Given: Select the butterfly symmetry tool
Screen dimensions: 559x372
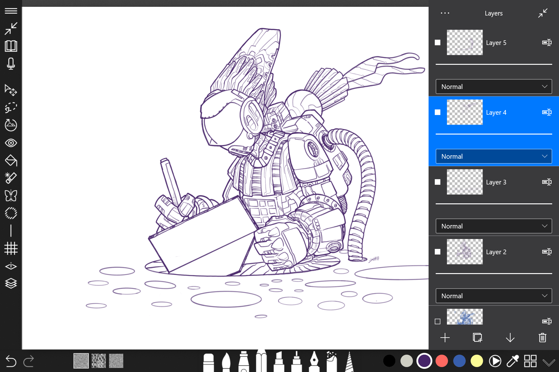Looking at the screenshot, I should 11,196.
